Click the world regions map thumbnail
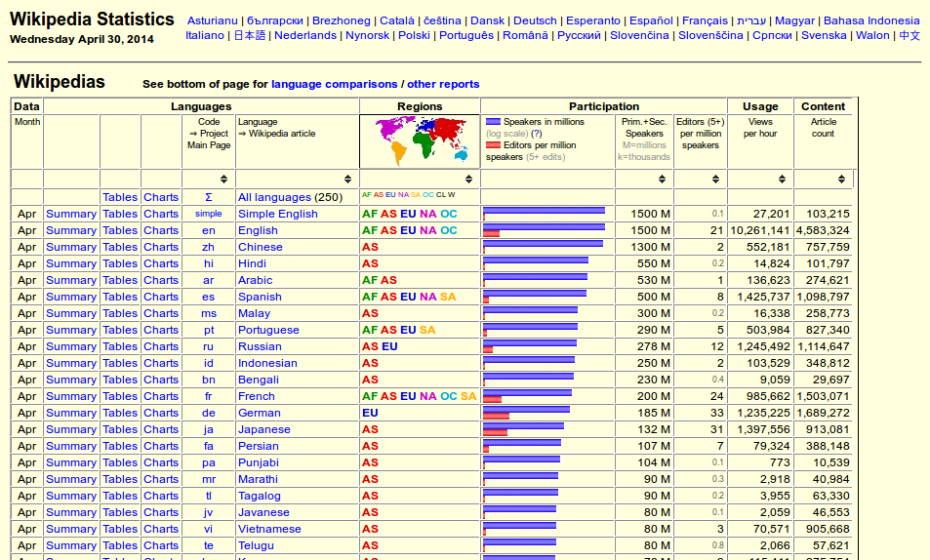 pos(420,141)
